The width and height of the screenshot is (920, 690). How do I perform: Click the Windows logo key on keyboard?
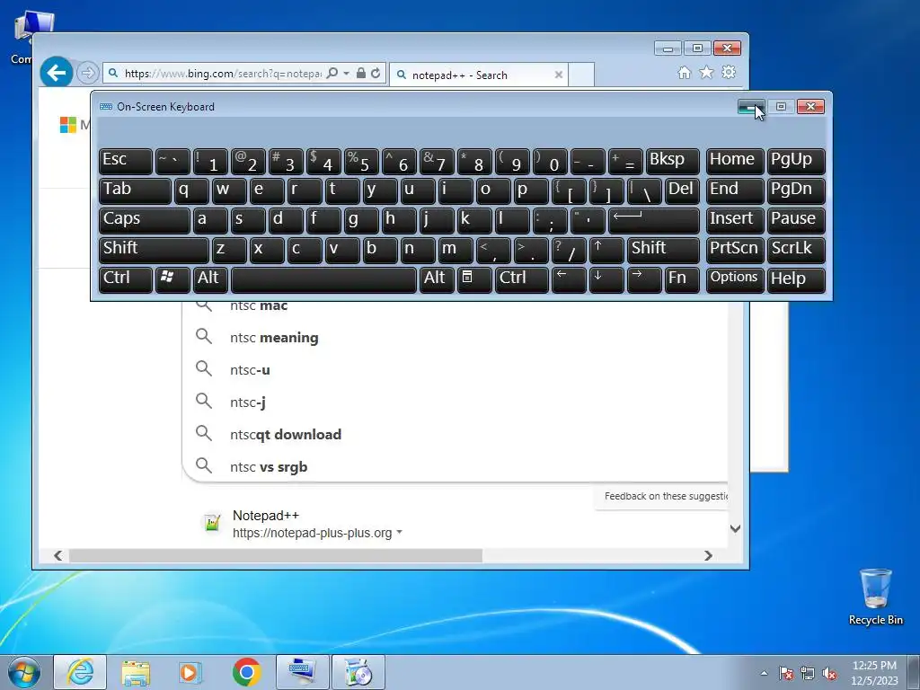(x=172, y=279)
